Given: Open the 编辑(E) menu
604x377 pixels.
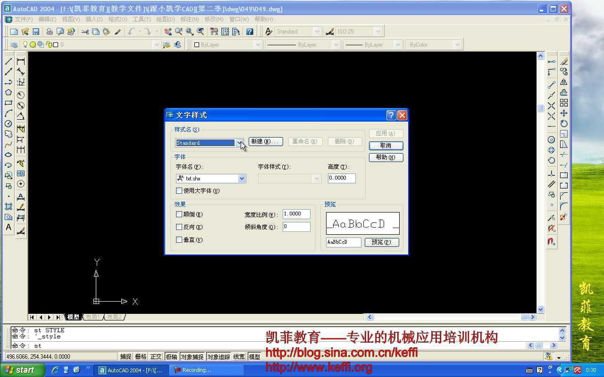Looking at the screenshot, I should coord(47,19).
